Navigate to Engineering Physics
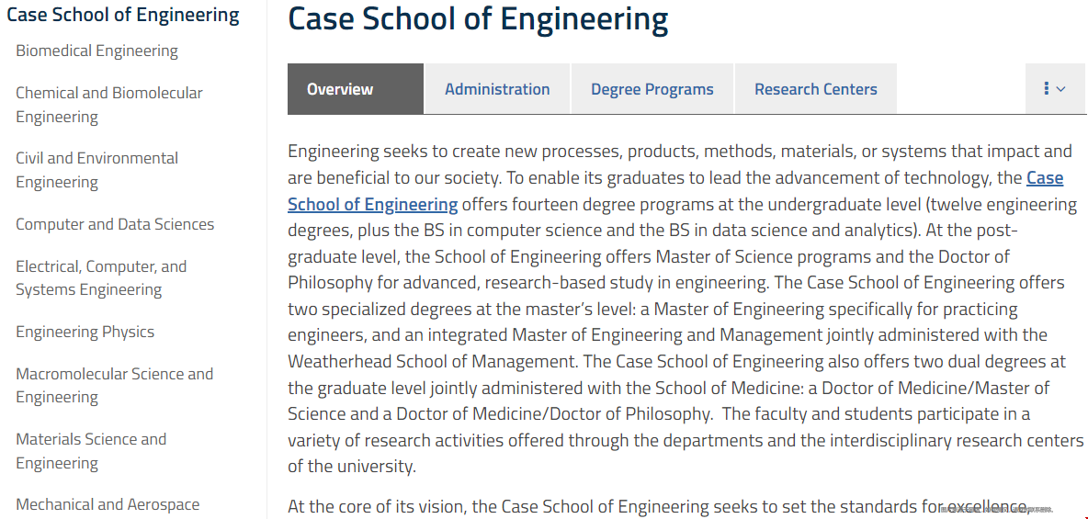This screenshot has height=519, width=1088. pos(85,332)
